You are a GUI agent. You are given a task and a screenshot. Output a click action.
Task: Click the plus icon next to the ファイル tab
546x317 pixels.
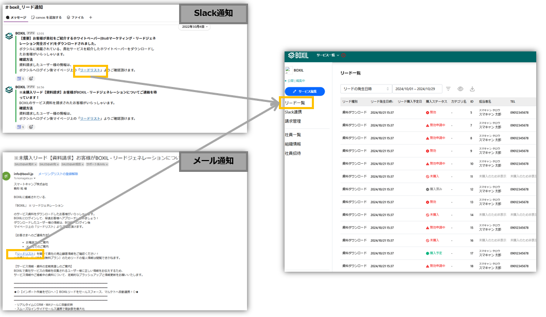[x=91, y=17]
